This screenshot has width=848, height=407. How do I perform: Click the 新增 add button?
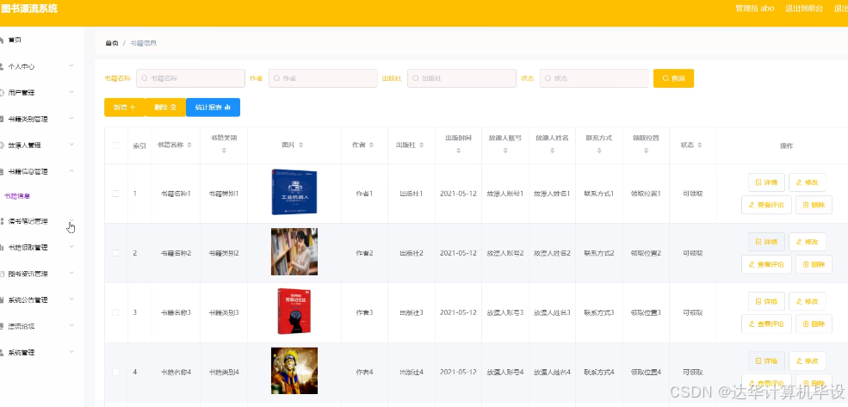[x=124, y=107]
